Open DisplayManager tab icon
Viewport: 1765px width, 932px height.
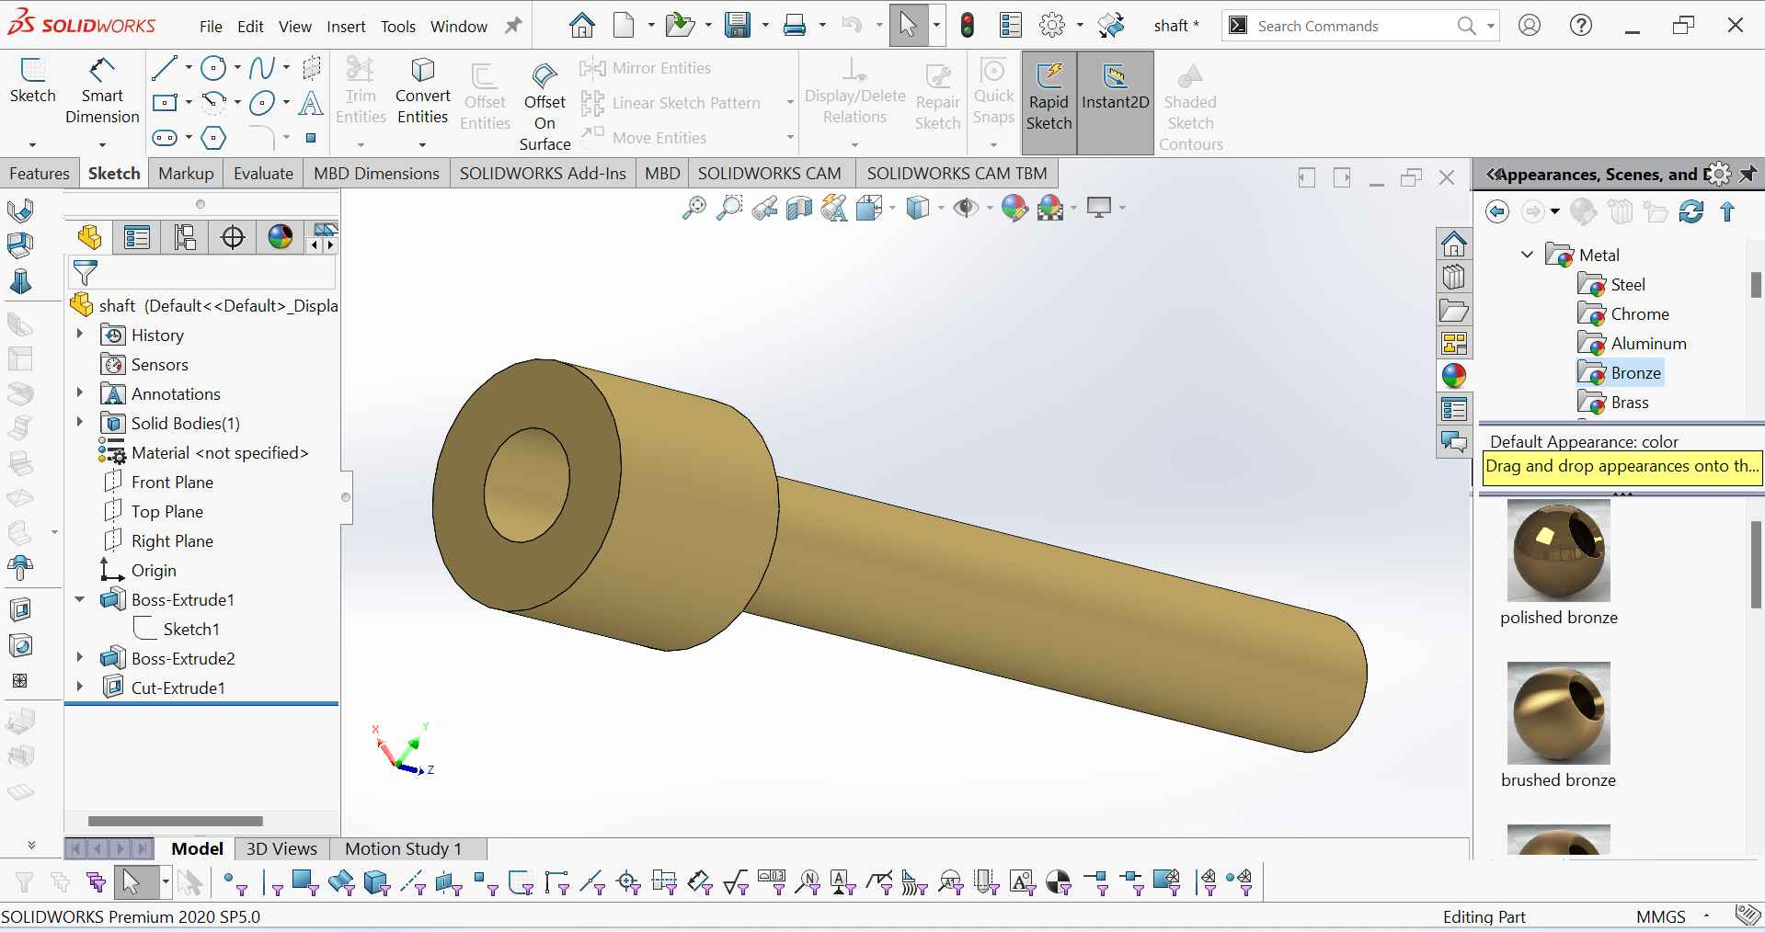click(x=281, y=237)
